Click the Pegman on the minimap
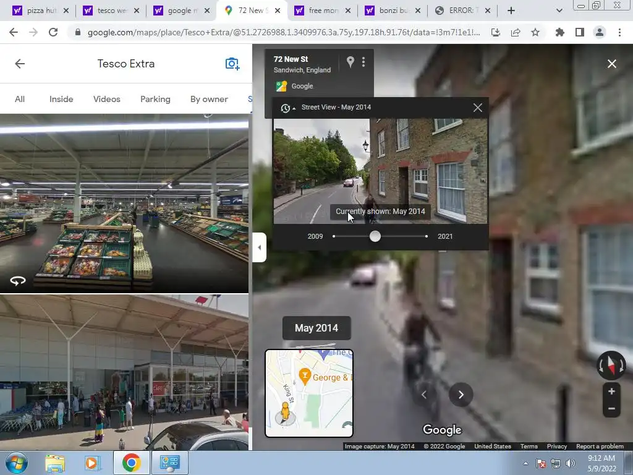This screenshot has width=633, height=475. pos(285,413)
